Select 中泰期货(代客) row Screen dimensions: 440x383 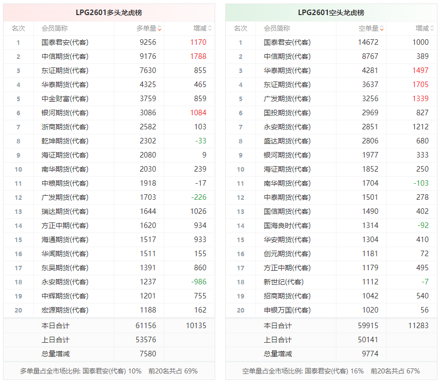tap(331, 197)
